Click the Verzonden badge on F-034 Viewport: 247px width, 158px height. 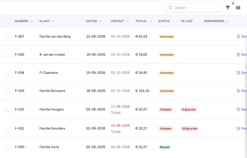167,73
